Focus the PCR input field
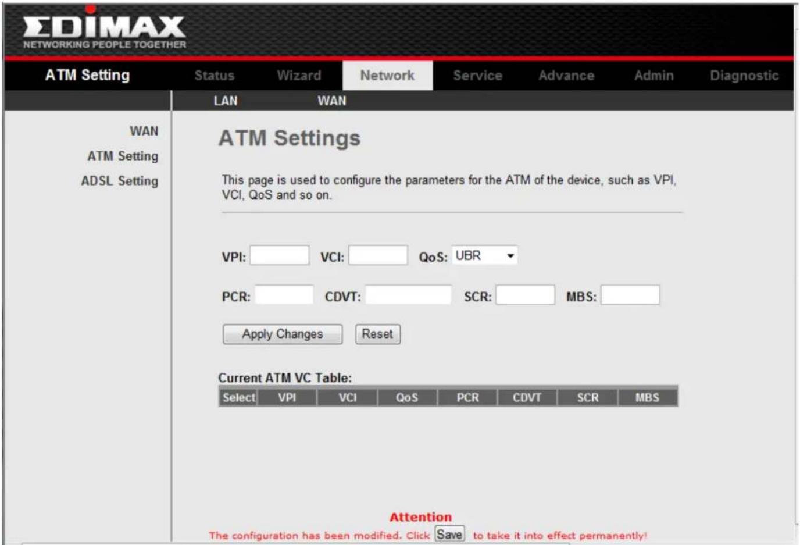The width and height of the screenshot is (800, 545). [x=284, y=295]
